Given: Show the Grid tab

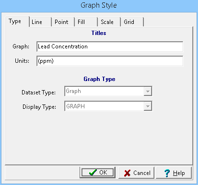Looking at the screenshot, I should pos(132,22).
